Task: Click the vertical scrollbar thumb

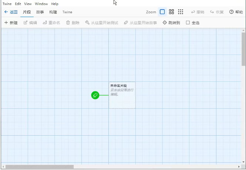Action: click(243, 49)
